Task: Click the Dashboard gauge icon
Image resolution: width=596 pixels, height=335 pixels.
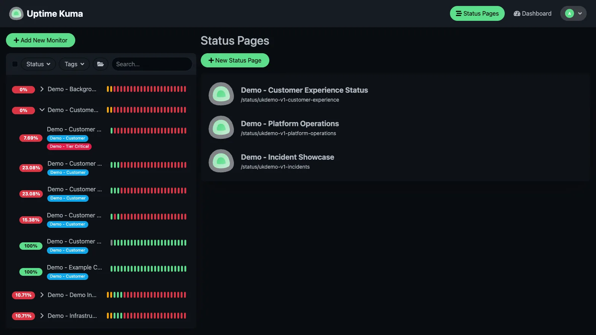Action: (x=517, y=13)
